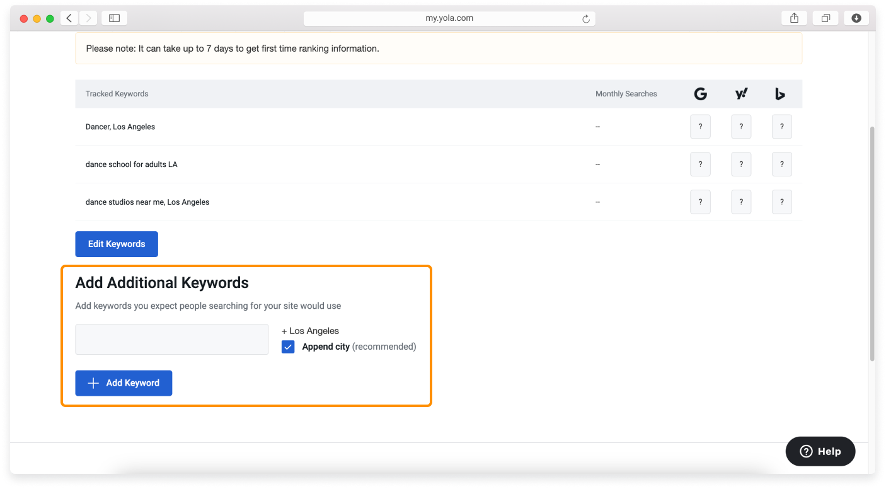Show Safari tab overview

(825, 18)
